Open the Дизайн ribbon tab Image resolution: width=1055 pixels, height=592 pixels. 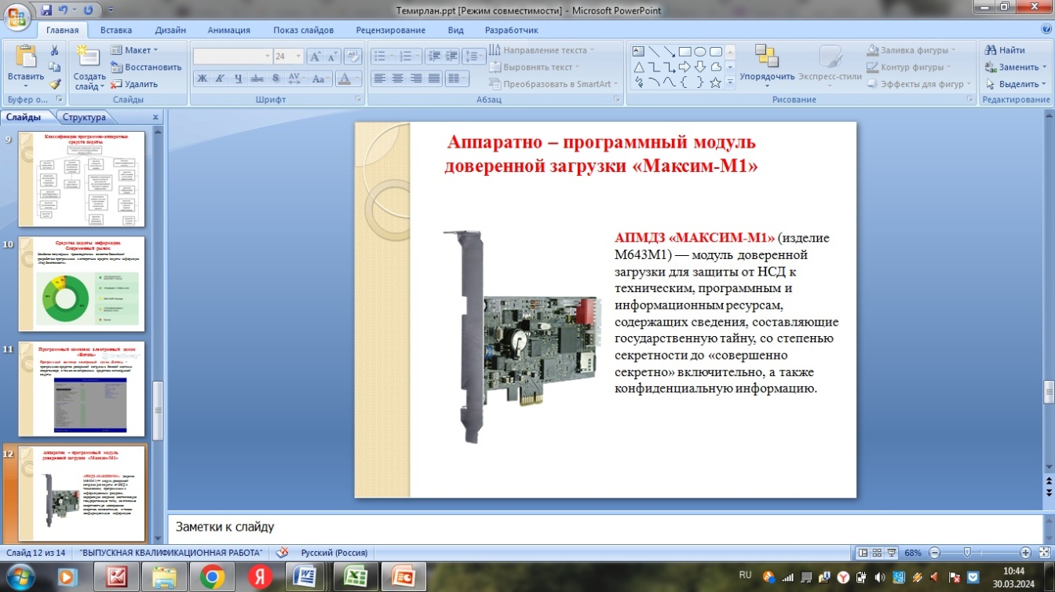point(170,30)
